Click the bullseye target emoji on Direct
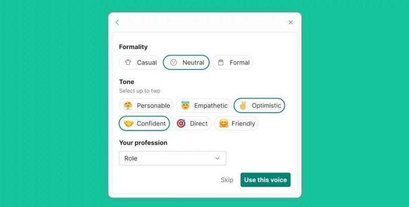This screenshot has height=207, width=409. (x=181, y=124)
